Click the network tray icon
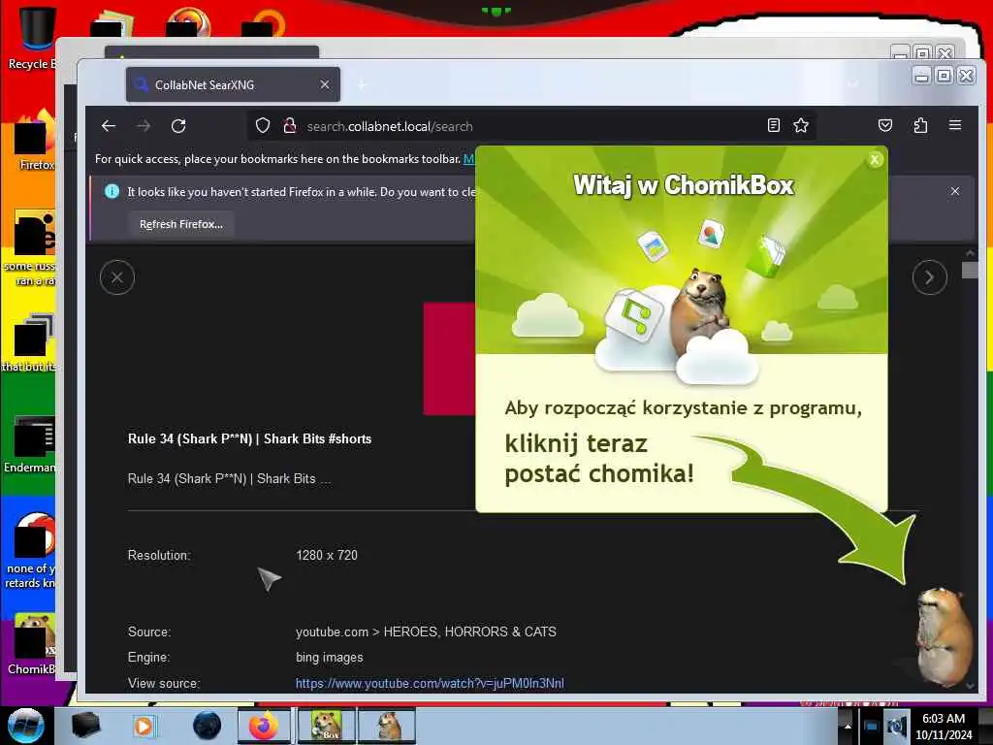This screenshot has height=745, width=993. (x=871, y=726)
